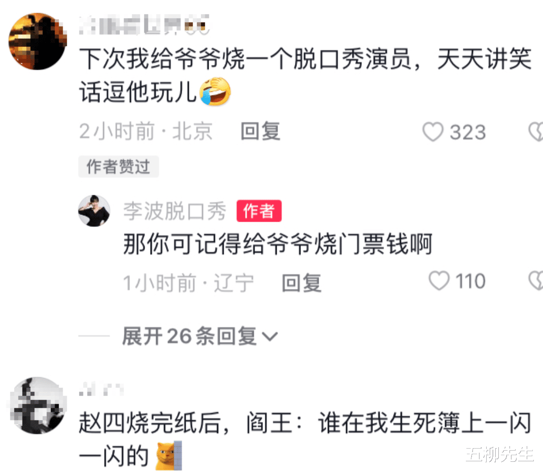
Task: Like the author's reply with 110 likes
Action: pos(439,281)
